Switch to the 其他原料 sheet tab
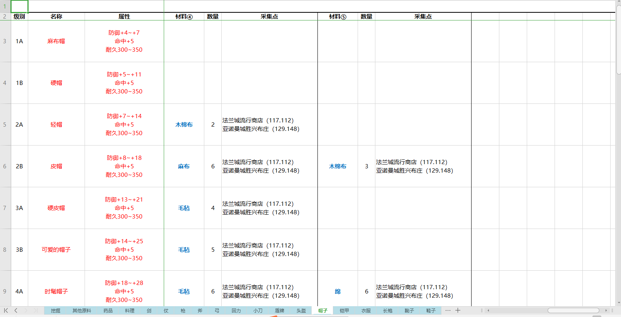The width and height of the screenshot is (621, 317). pyautogui.click(x=82, y=310)
